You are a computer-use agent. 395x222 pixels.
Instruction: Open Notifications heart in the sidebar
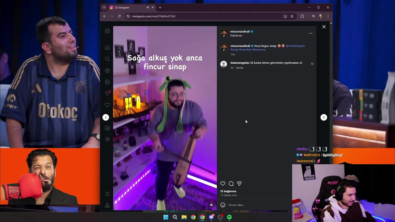[107, 105]
